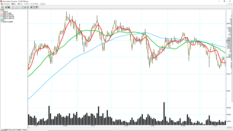The image size is (233, 131).
Task: Open the 表示(V) menu
Action: (20, 4)
